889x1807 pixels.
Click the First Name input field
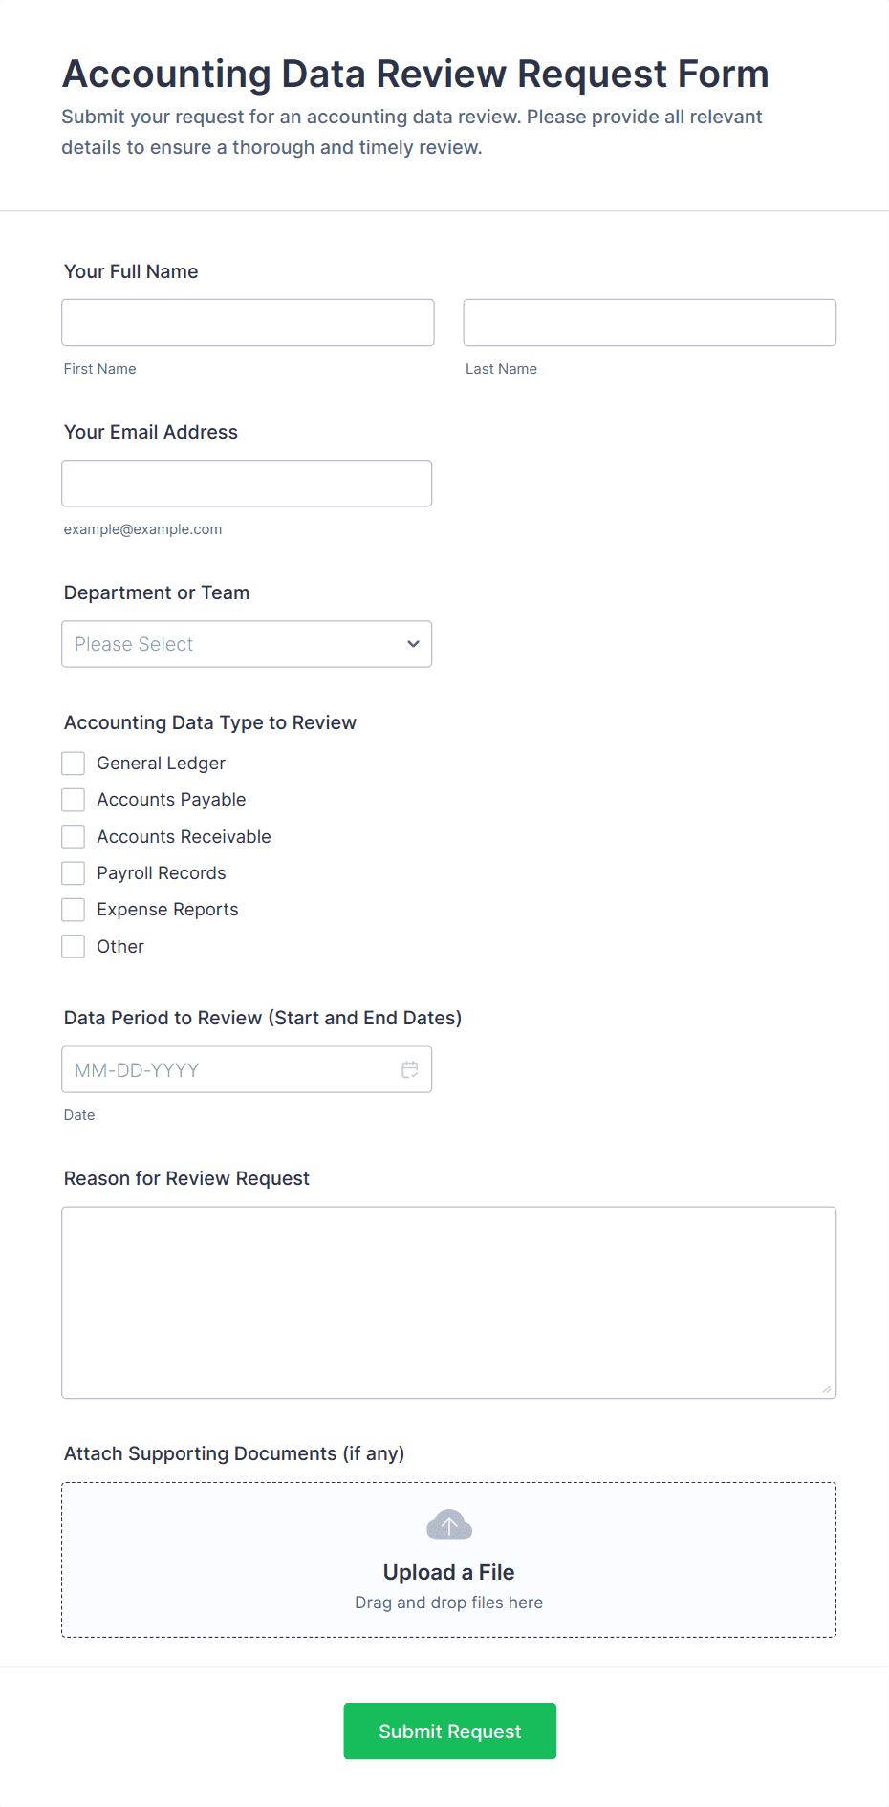tap(248, 322)
